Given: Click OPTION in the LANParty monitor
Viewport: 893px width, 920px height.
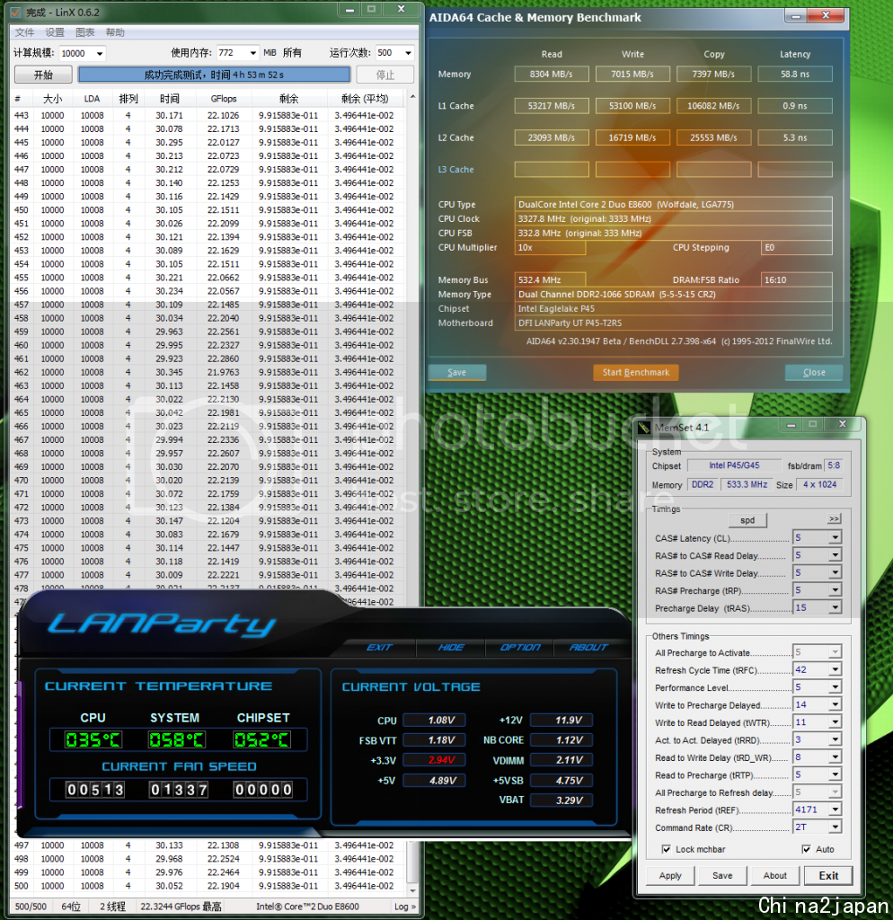Looking at the screenshot, I should point(520,647).
